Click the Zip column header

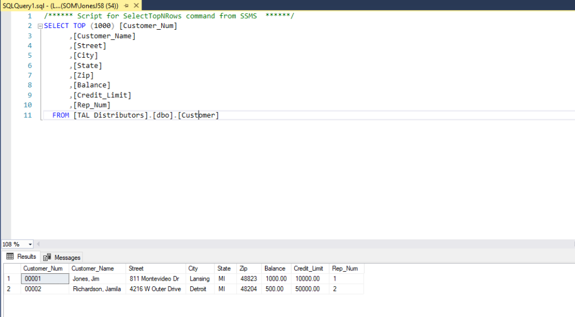click(249, 268)
